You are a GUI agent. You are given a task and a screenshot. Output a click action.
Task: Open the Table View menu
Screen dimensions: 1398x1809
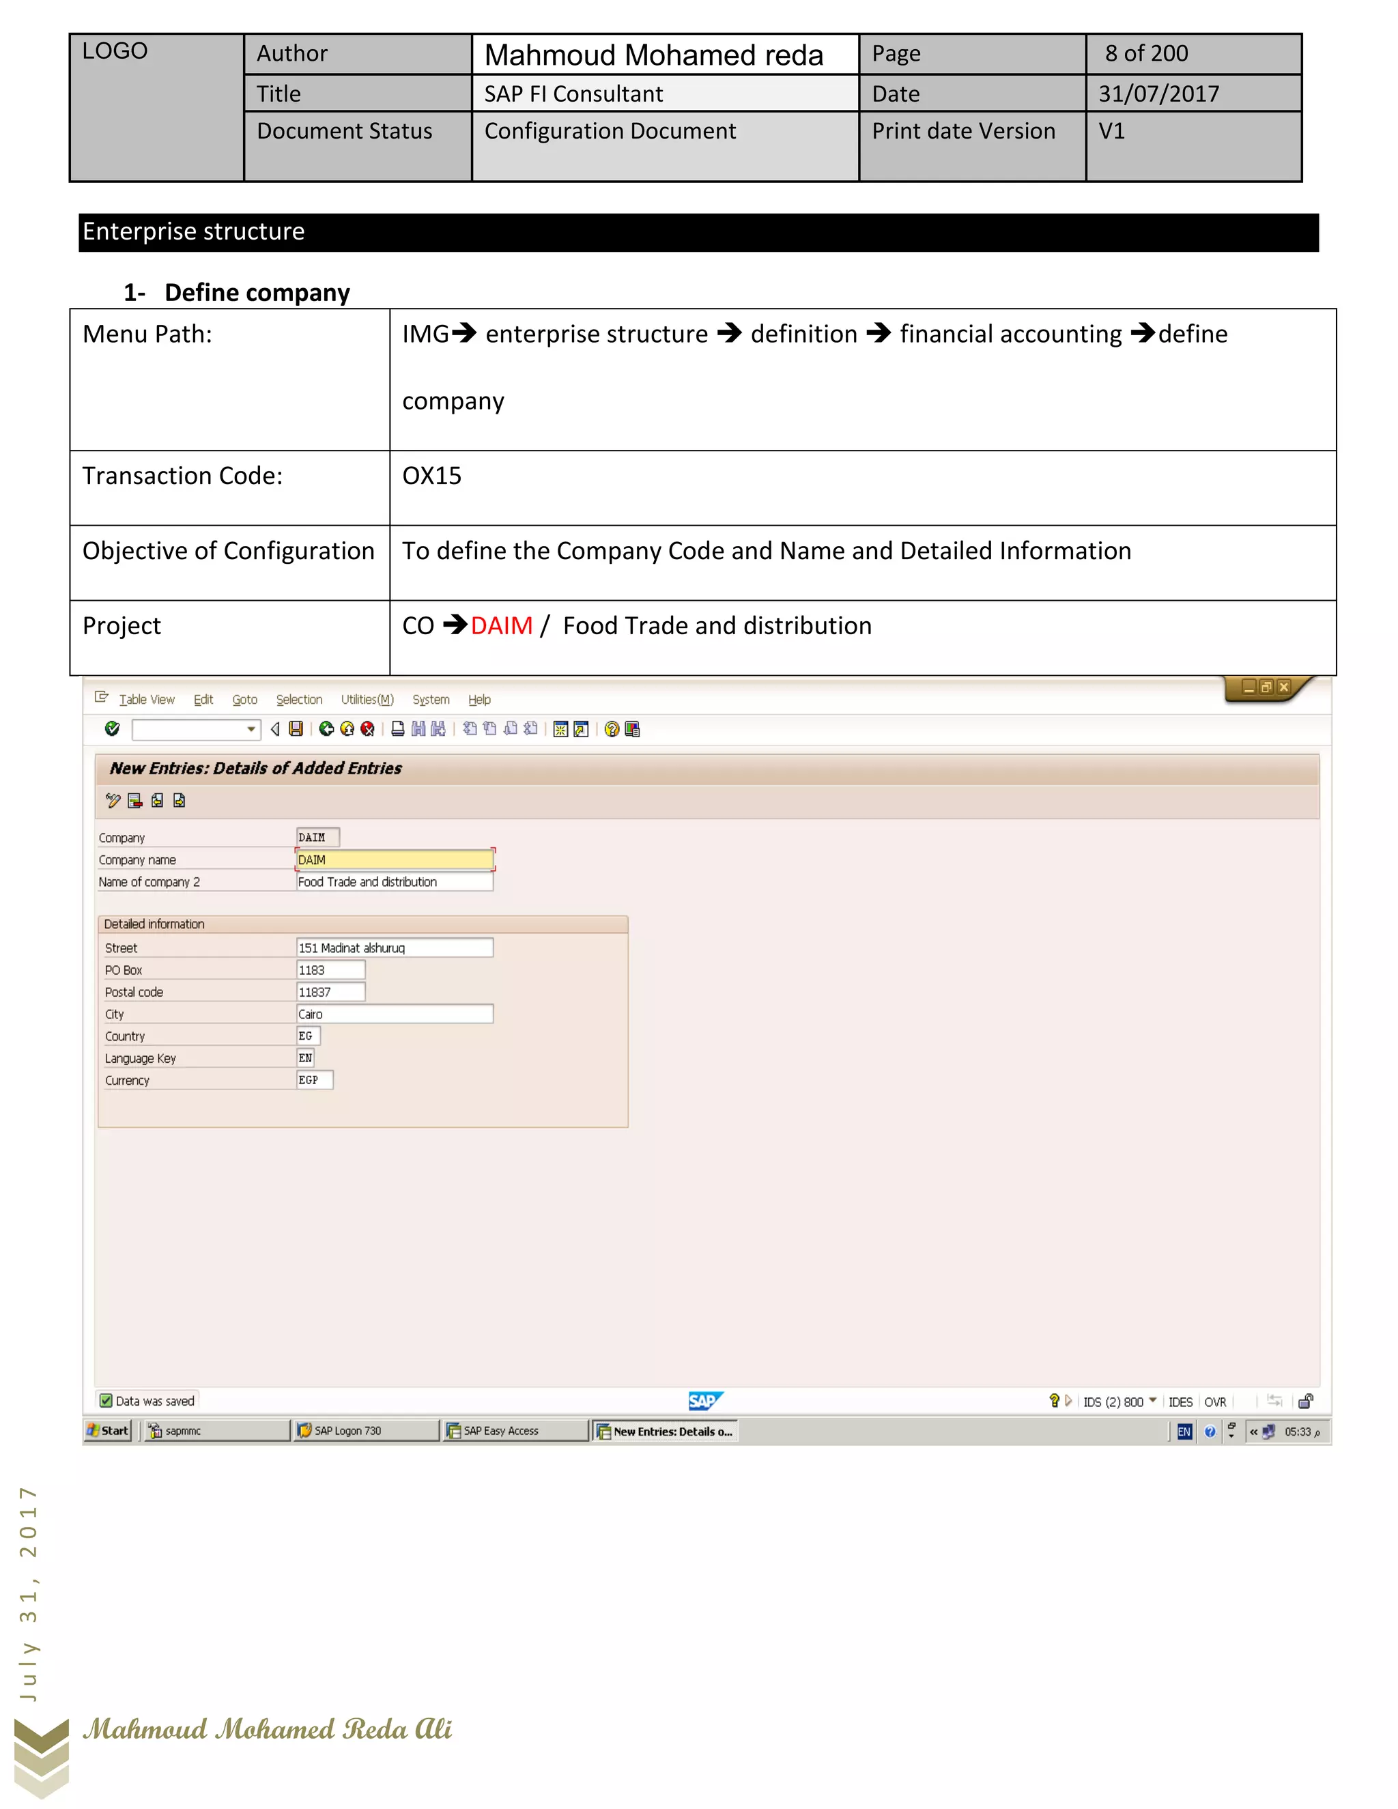point(147,700)
